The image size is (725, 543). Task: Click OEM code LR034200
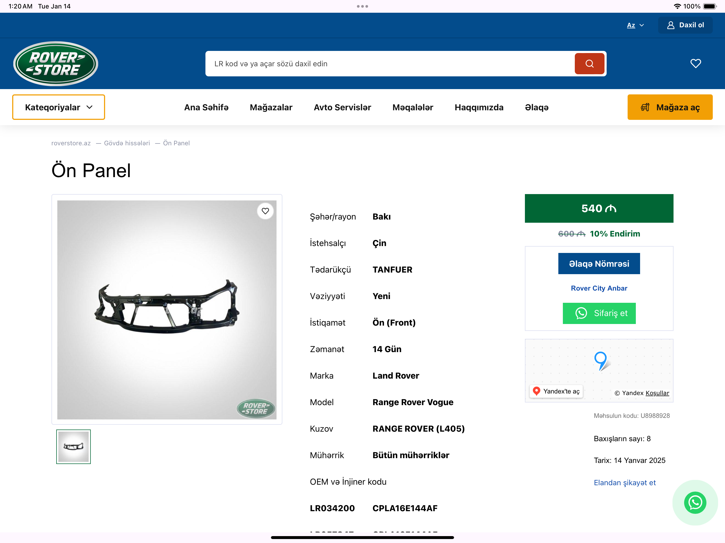click(x=332, y=508)
